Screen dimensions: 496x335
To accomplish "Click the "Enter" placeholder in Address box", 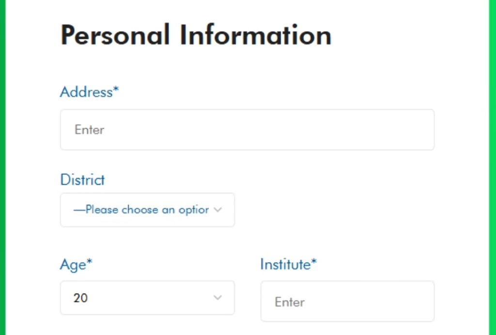I will pyautogui.click(x=90, y=130).
